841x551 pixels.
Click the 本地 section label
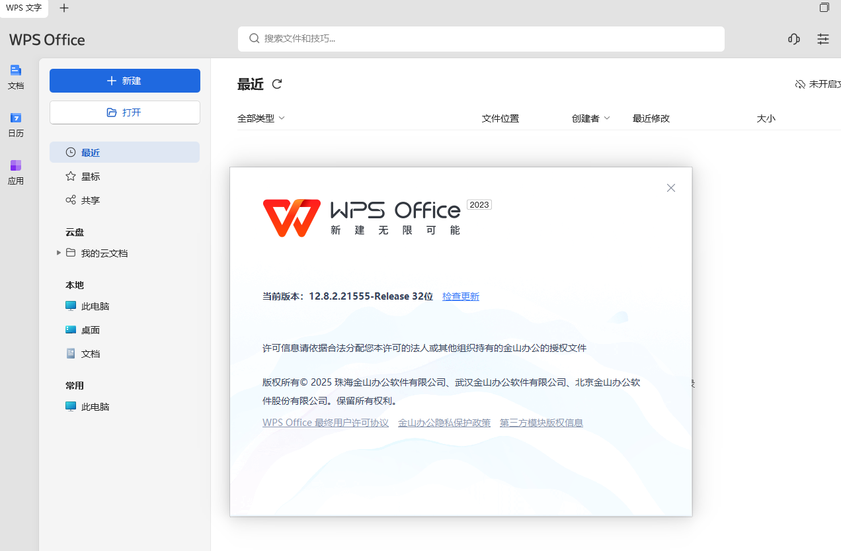[75, 285]
